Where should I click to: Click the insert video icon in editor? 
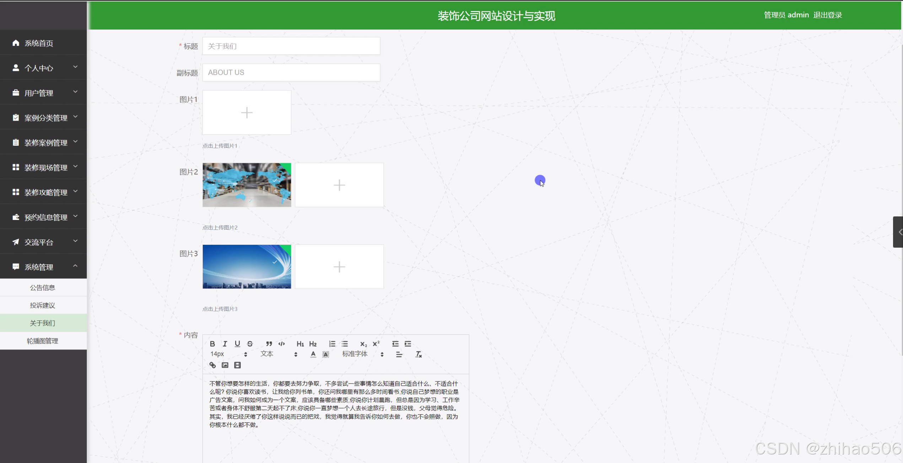pyautogui.click(x=237, y=365)
